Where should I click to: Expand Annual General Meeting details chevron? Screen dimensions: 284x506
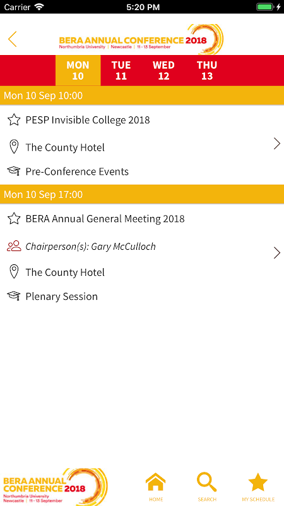(277, 252)
